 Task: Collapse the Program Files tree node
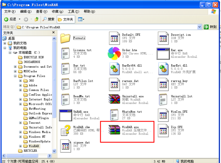tap(15, 76)
